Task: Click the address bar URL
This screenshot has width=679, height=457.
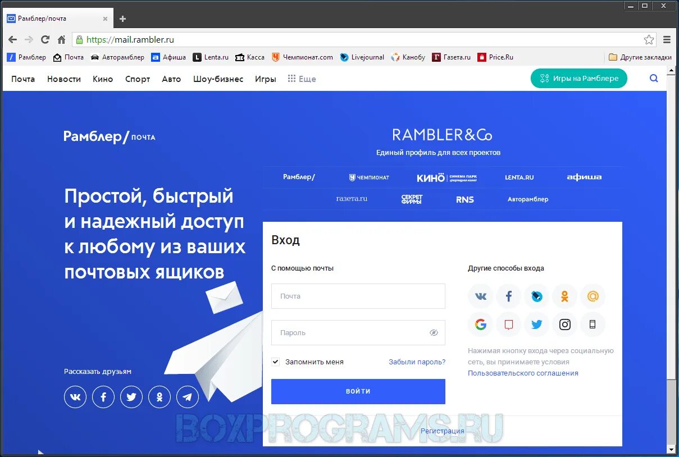Action: [x=130, y=40]
